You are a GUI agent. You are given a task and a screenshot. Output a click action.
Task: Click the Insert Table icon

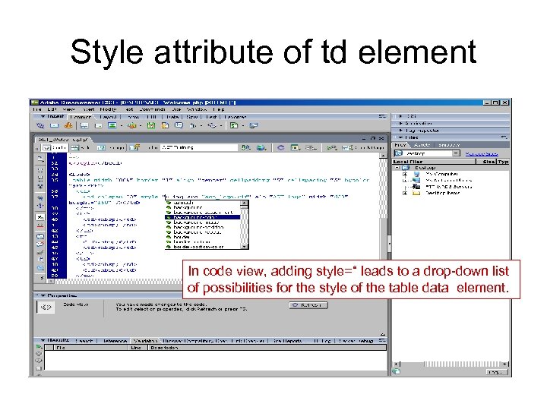pos(84,125)
